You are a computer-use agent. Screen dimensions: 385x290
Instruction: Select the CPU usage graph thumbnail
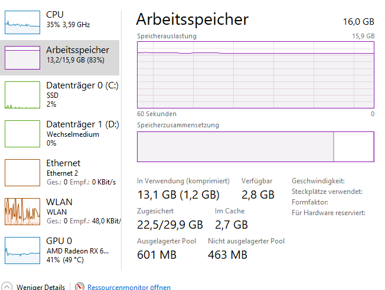[22, 22]
